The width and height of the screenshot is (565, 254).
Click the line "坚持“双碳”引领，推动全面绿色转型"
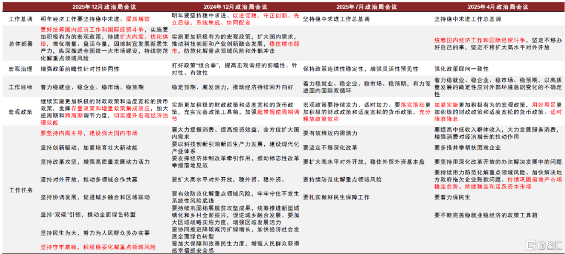(x=88, y=215)
